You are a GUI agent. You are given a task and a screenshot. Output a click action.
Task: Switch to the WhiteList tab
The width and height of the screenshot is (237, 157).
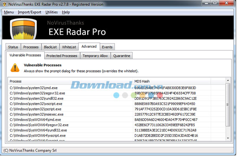coord(69,47)
